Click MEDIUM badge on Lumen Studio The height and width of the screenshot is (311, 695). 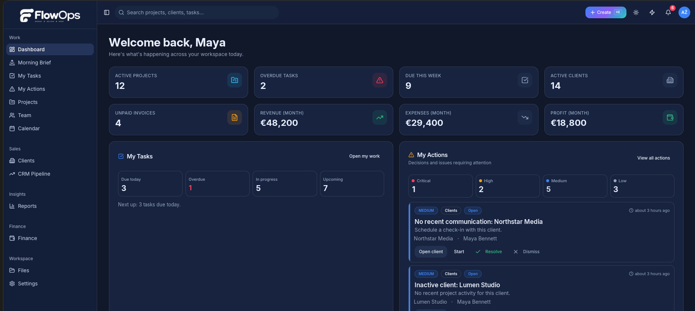[x=426, y=274]
